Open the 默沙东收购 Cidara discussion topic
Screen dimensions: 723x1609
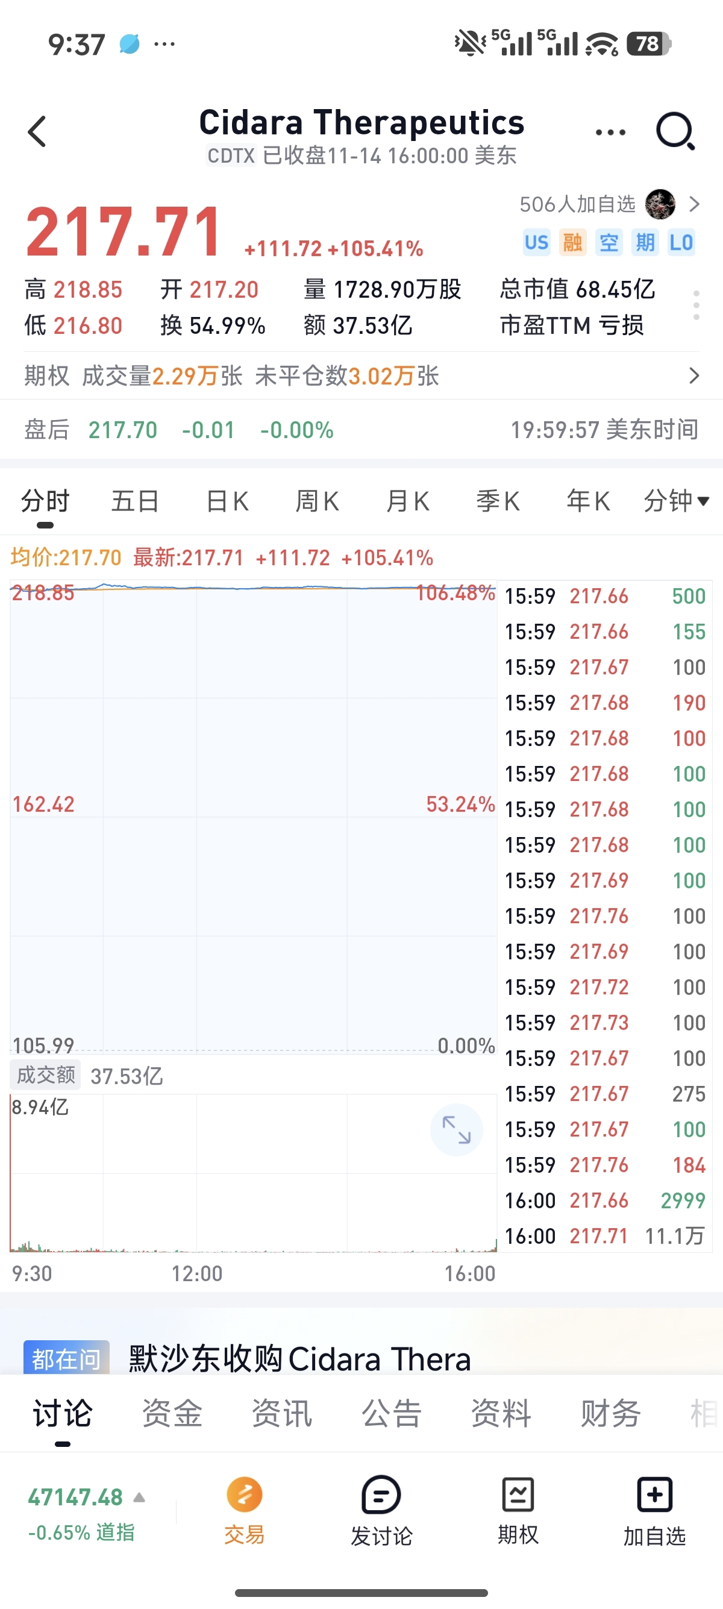[x=299, y=1359]
